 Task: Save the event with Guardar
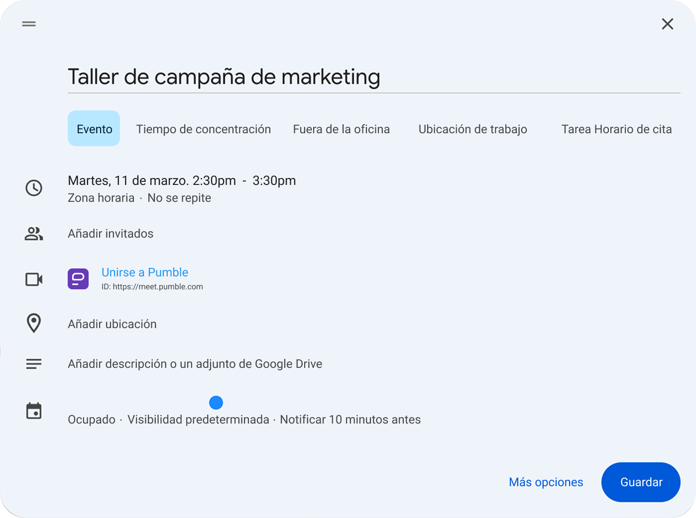coord(641,482)
